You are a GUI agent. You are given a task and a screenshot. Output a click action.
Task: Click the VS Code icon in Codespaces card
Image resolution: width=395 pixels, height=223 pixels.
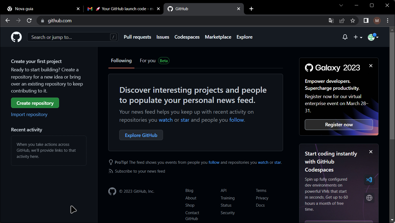point(369,180)
